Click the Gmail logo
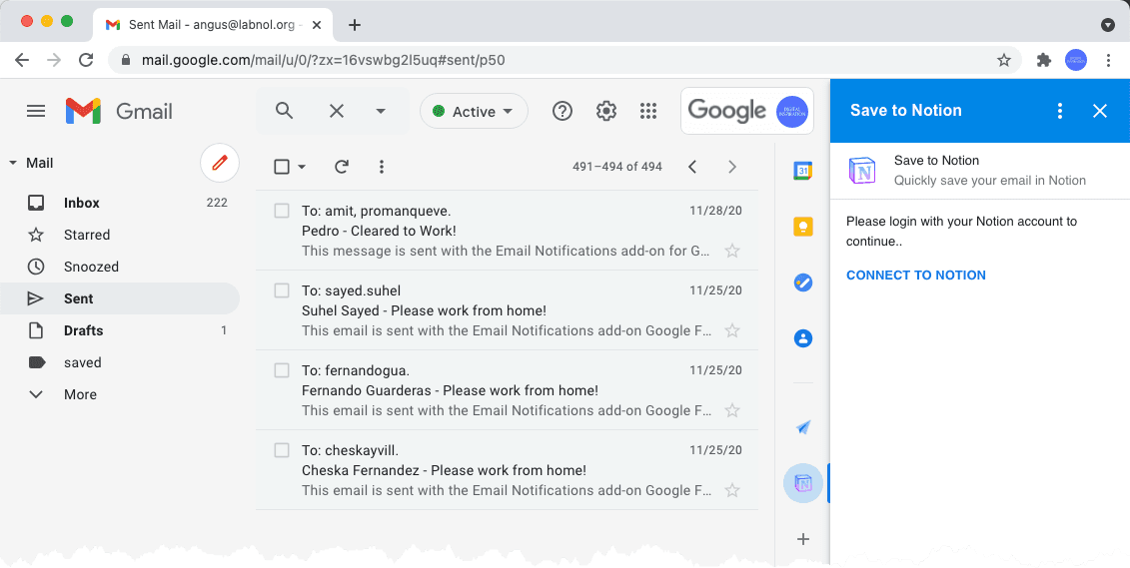Screen dimensions: 1130x568 point(119,111)
